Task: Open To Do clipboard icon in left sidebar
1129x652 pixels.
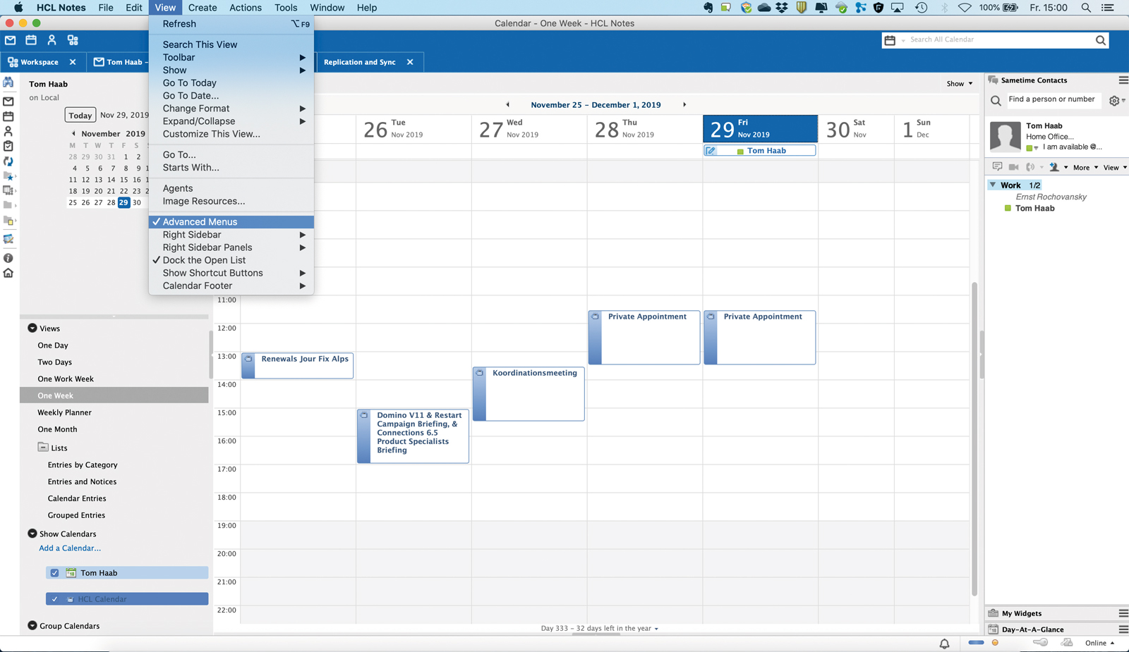Action: click(x=8, y=146)
